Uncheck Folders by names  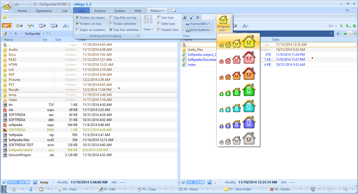coord(78,18)
